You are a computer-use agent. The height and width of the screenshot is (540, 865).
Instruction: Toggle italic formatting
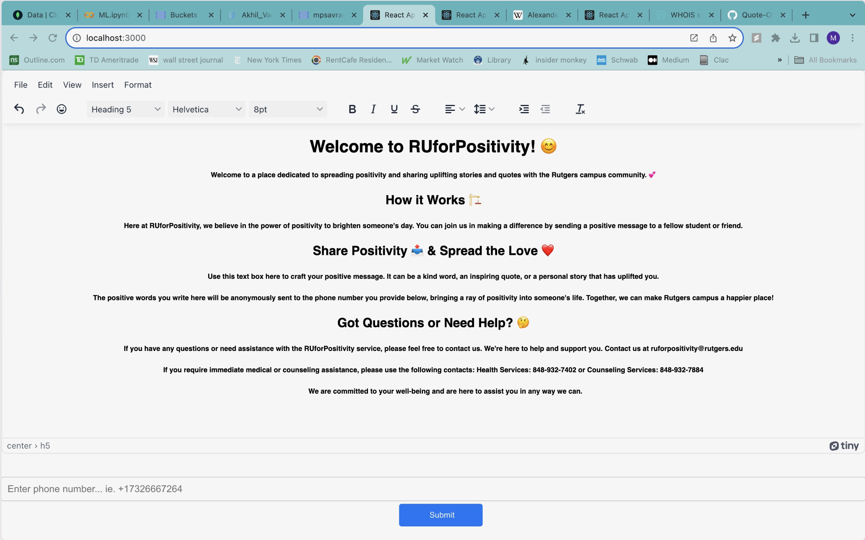pos(373,109)
